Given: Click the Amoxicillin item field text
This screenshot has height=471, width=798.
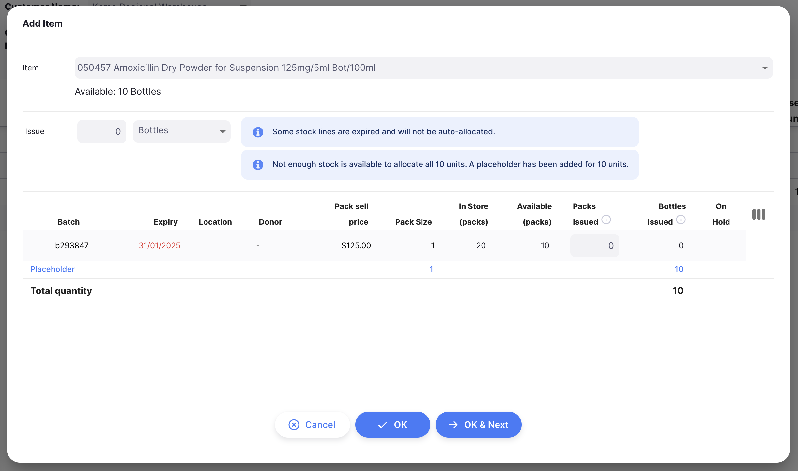Looking at the screenshot, I should pos(226,68).
